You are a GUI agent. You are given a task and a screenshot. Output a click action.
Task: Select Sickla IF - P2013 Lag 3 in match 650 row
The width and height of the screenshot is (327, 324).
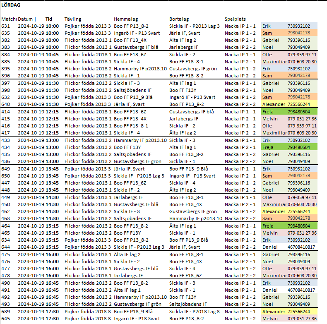tap(139, 176)
